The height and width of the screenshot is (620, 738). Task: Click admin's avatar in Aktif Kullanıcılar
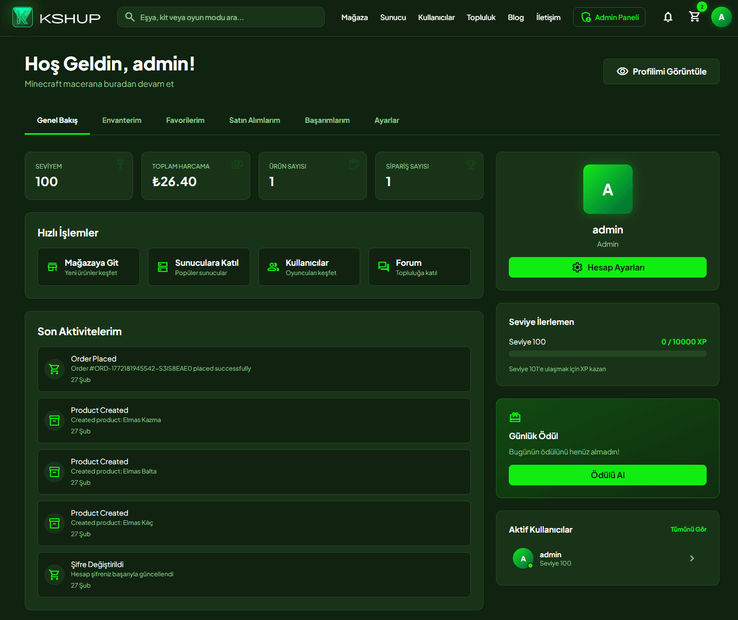[523, 558]
